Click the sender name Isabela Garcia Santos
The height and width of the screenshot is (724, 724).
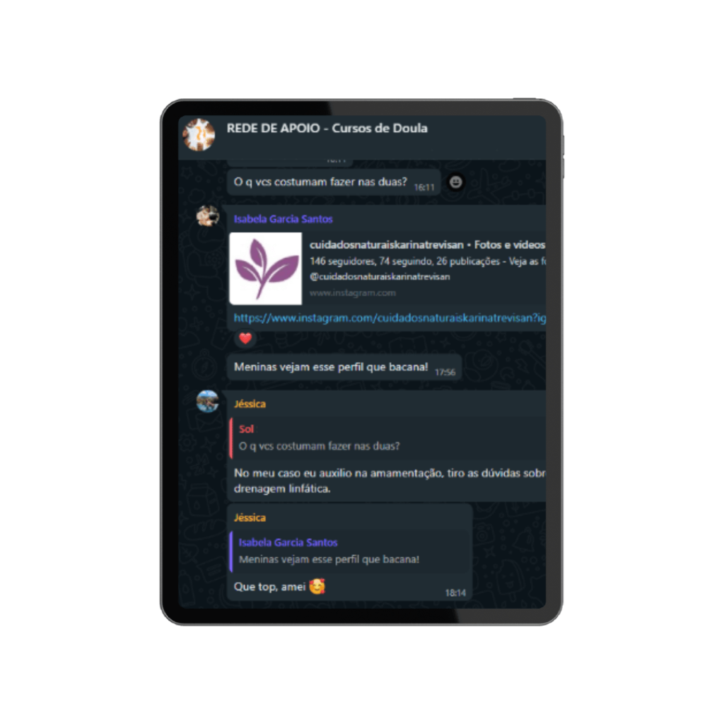click(x=283, y=219)
